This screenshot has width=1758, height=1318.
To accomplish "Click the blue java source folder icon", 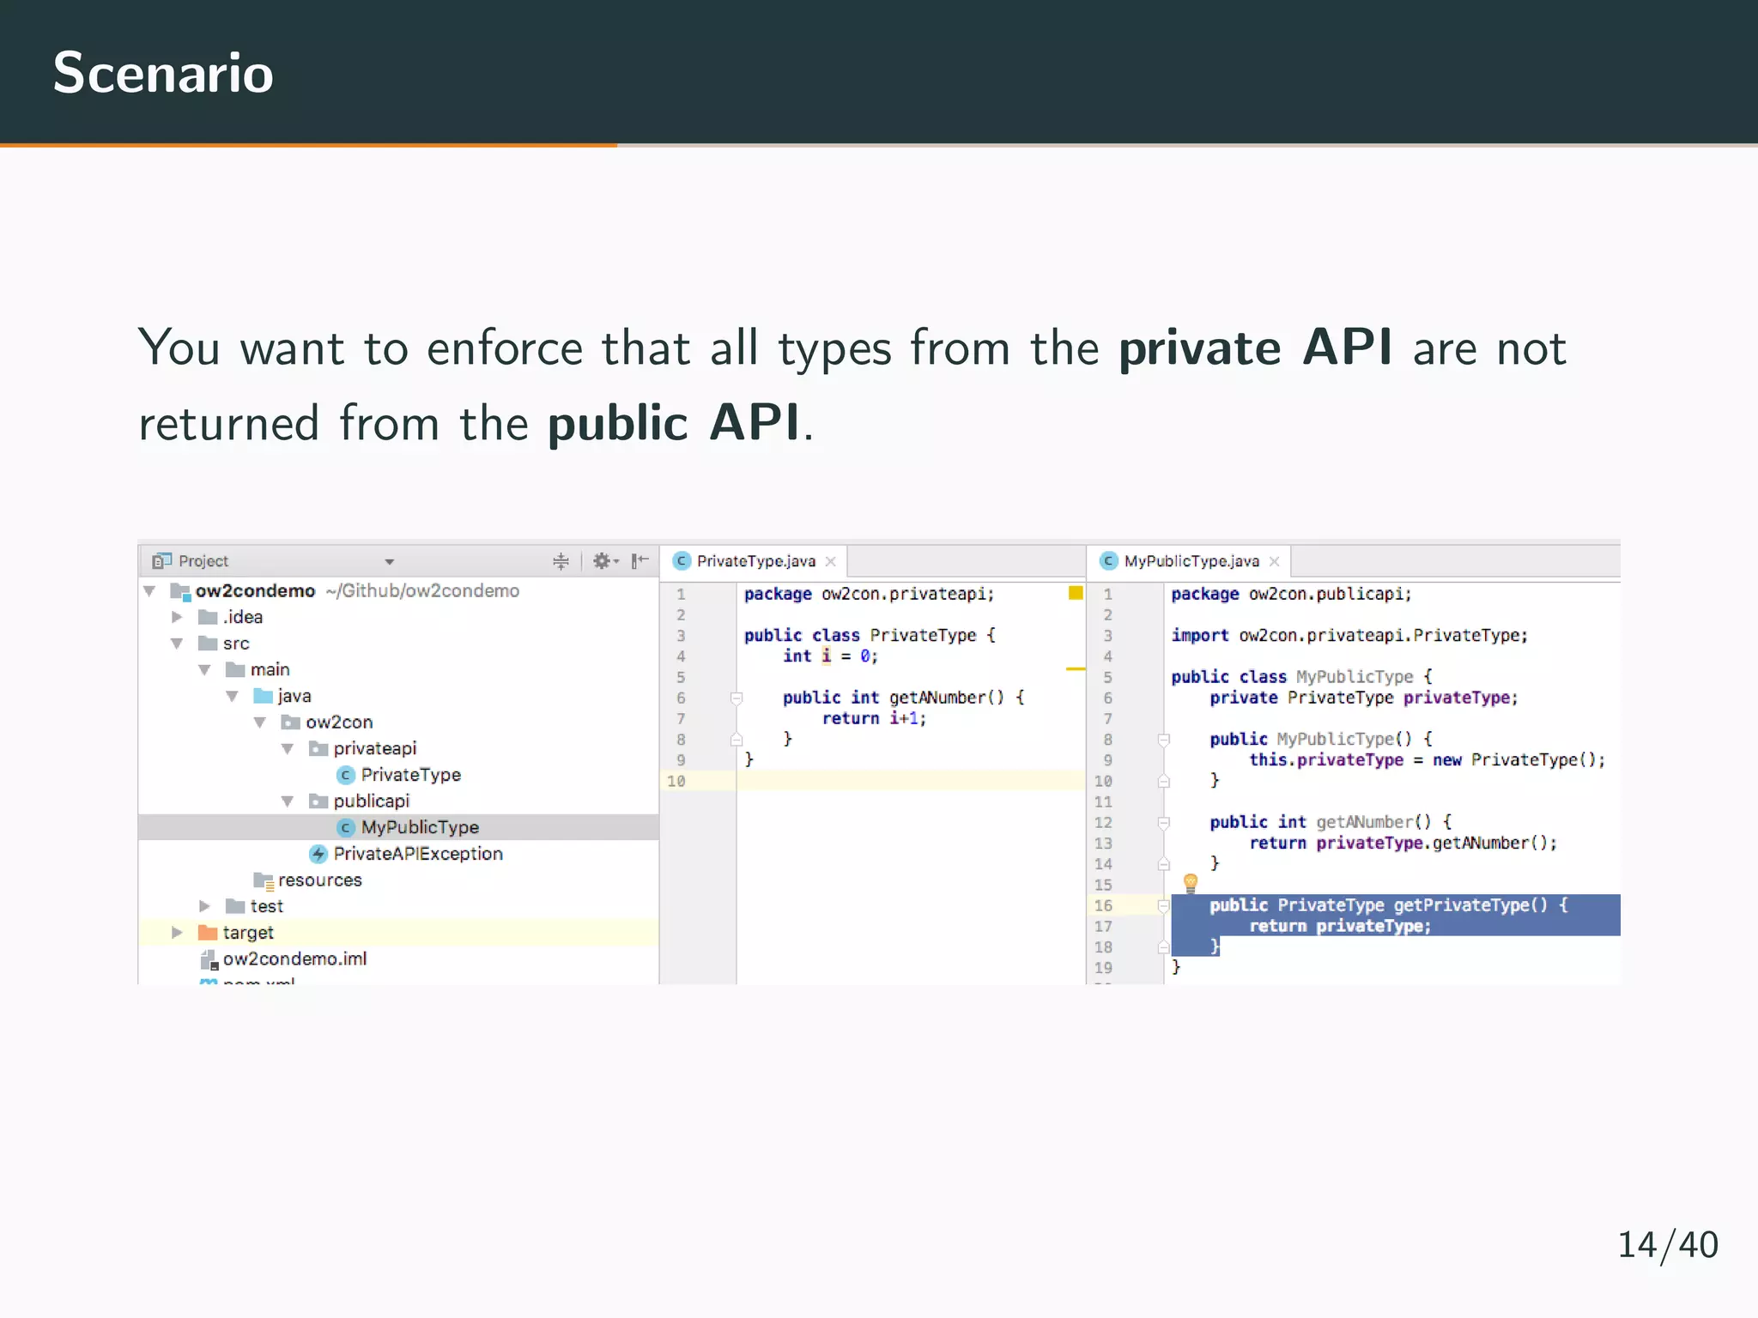I will 263,696.
